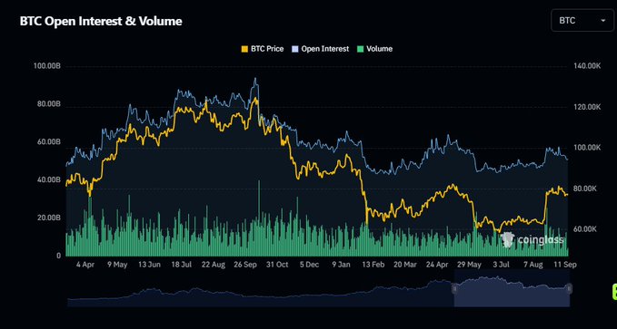The width and height of the screenshot is (617, 329).
Task: Click the 5 Dec date label
Action: click(x=309, y=265)
